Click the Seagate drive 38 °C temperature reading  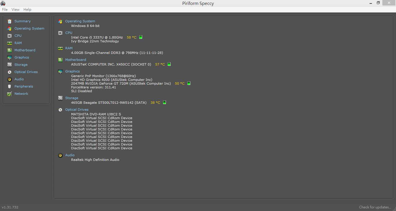pyautogui.click(x=155, y=103)
